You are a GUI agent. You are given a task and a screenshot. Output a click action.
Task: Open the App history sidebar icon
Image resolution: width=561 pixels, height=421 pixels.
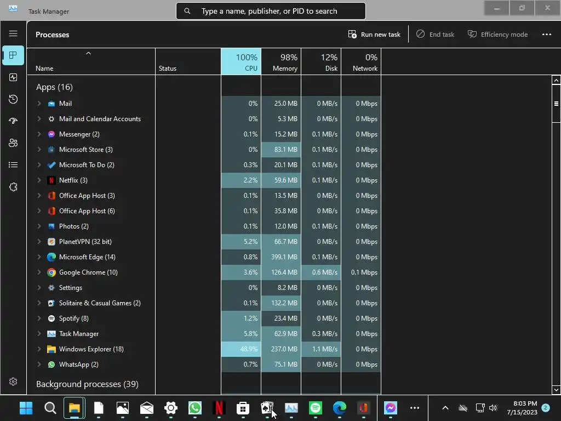pos(13,99)
